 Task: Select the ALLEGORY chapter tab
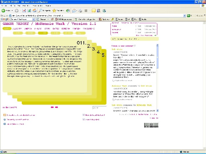(17, 29)
